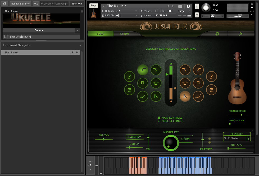This screenshot has width=259, height=176.
Task: Select the orange slide-up articulation icon
Action: (198, 70)
